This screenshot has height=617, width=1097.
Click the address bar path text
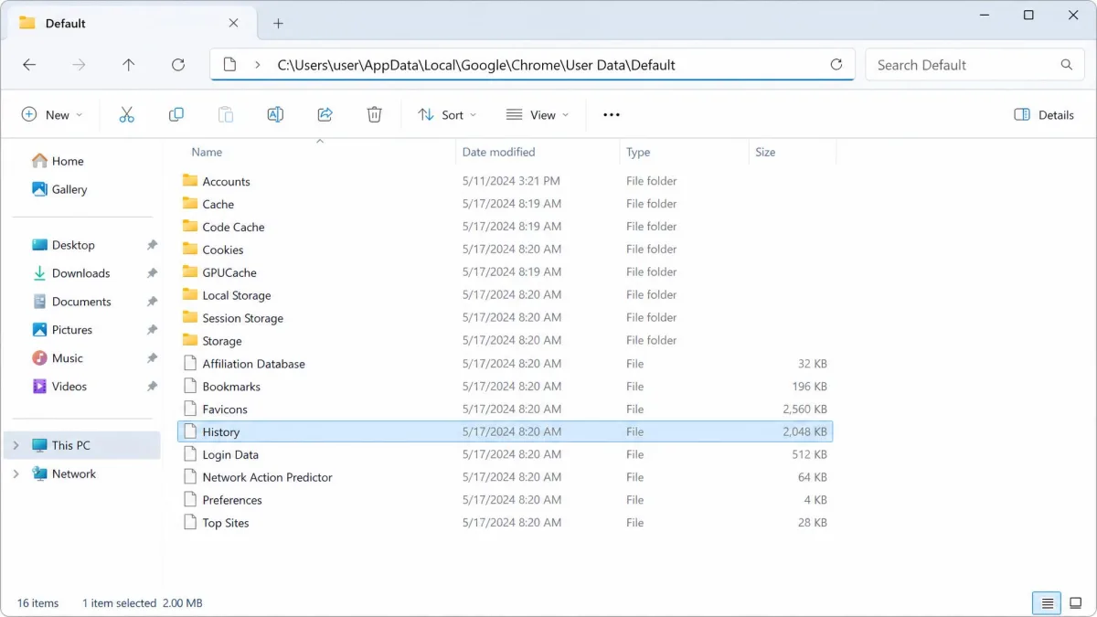pos(476,65)
